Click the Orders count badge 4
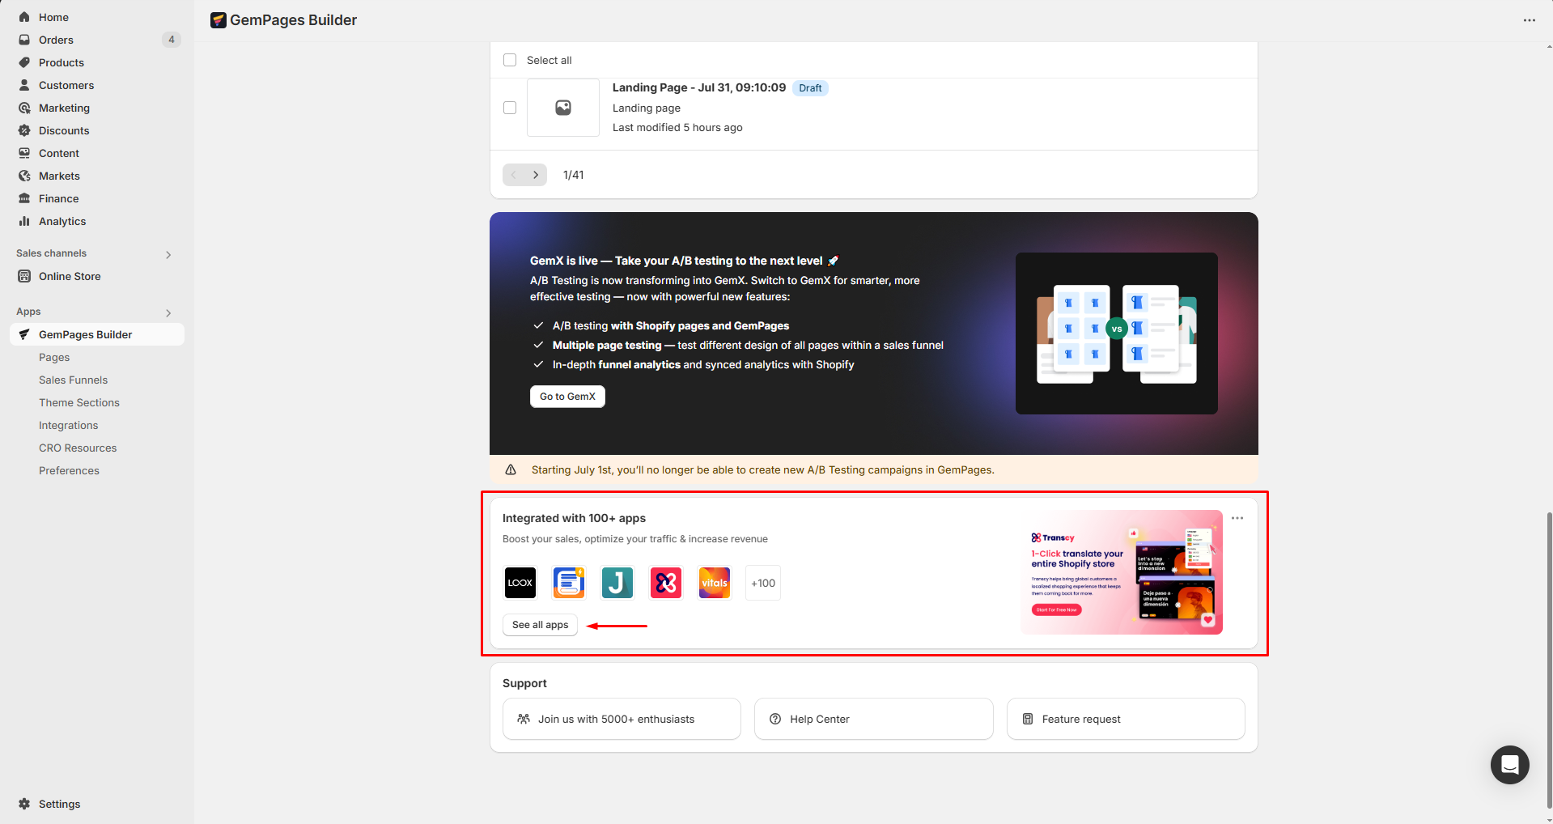This screenshot has width=1553, height=824. coord(172,40)
